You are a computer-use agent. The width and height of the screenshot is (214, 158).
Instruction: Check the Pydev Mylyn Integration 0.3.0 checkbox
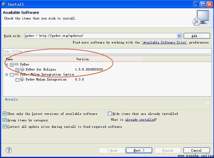pos(17,80)
